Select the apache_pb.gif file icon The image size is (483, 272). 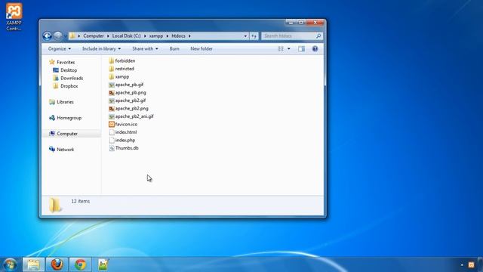tap(112, 85)
